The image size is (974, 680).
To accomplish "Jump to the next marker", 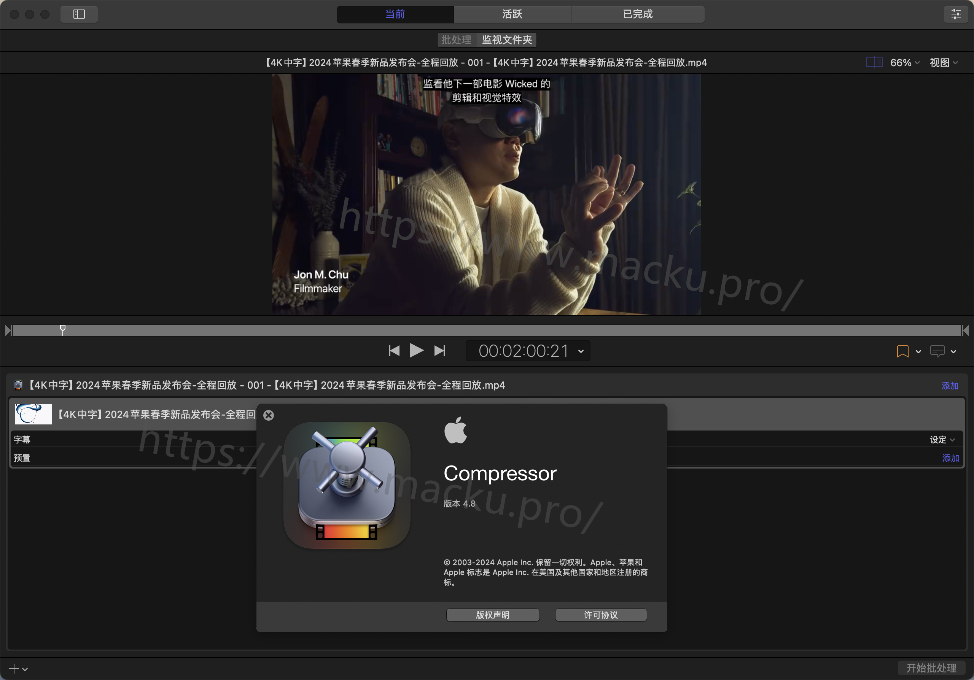I will click(440, 351).
